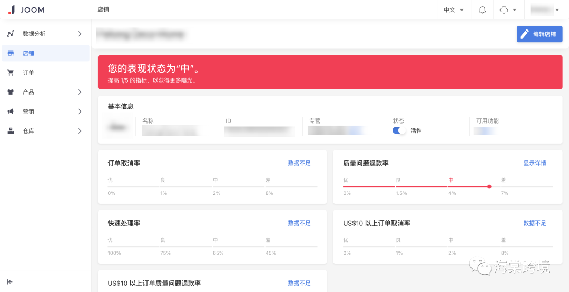Expand 数据分析 submenu chevron

pos(80,34)
